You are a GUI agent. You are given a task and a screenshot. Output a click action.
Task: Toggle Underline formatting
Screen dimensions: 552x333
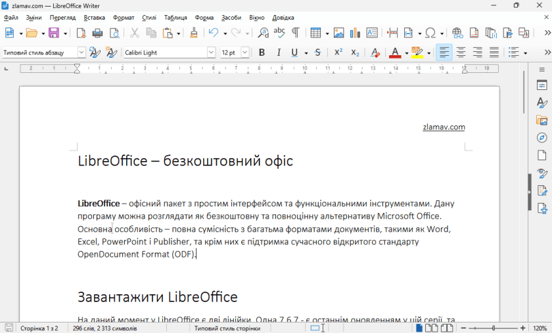tap(294, 53)
